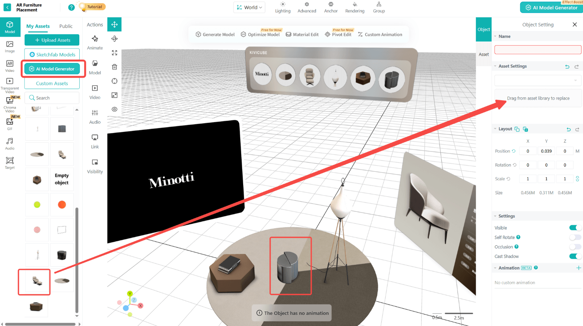Open the Link action
Screen dimensions: 583x326
pyautogui.click(x=95, y=141)
